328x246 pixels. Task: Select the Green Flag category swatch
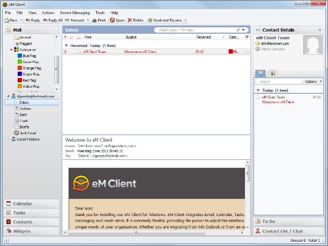(20, 61)
